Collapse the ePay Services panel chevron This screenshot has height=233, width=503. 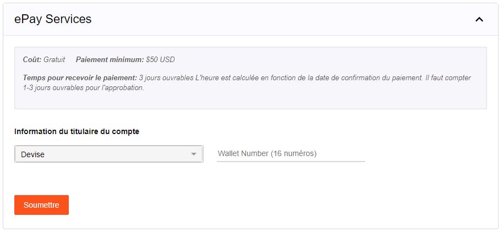click(479, 19)
